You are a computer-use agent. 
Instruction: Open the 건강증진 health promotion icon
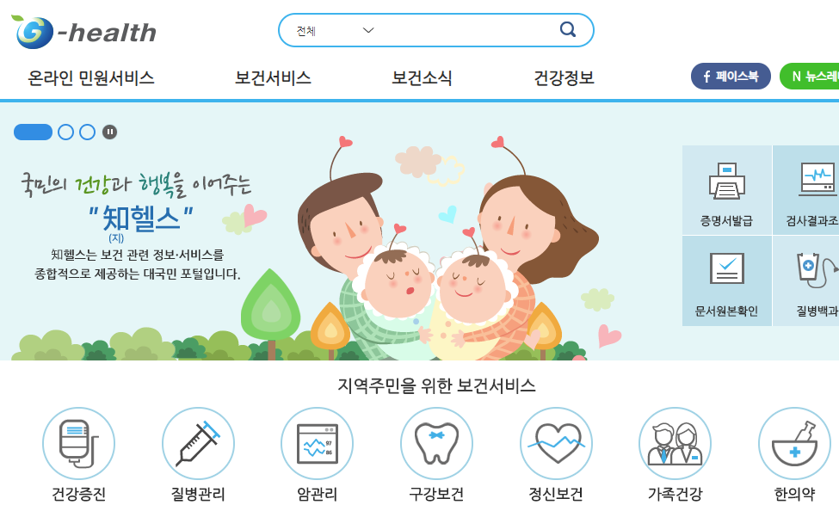point(78,443)
